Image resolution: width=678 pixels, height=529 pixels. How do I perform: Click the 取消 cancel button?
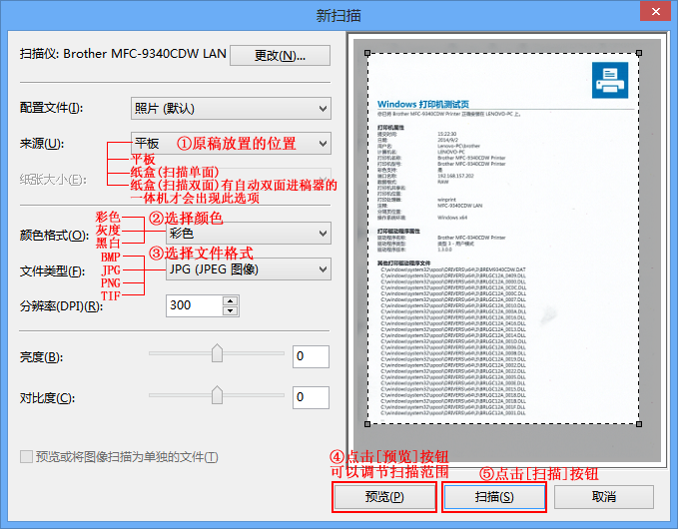[604, 497]
